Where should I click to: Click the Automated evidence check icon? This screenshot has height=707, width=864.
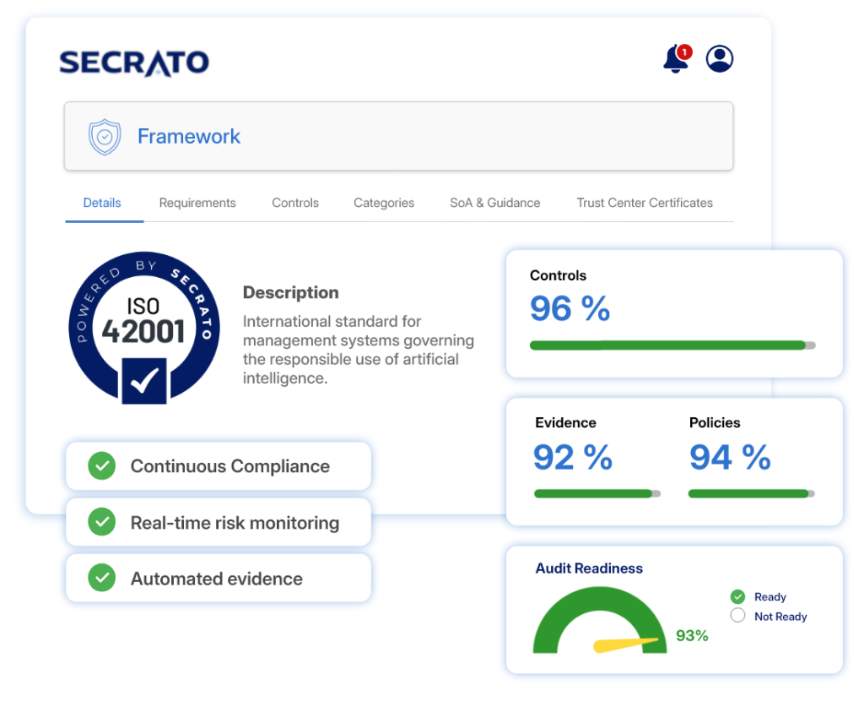[102, 578]
